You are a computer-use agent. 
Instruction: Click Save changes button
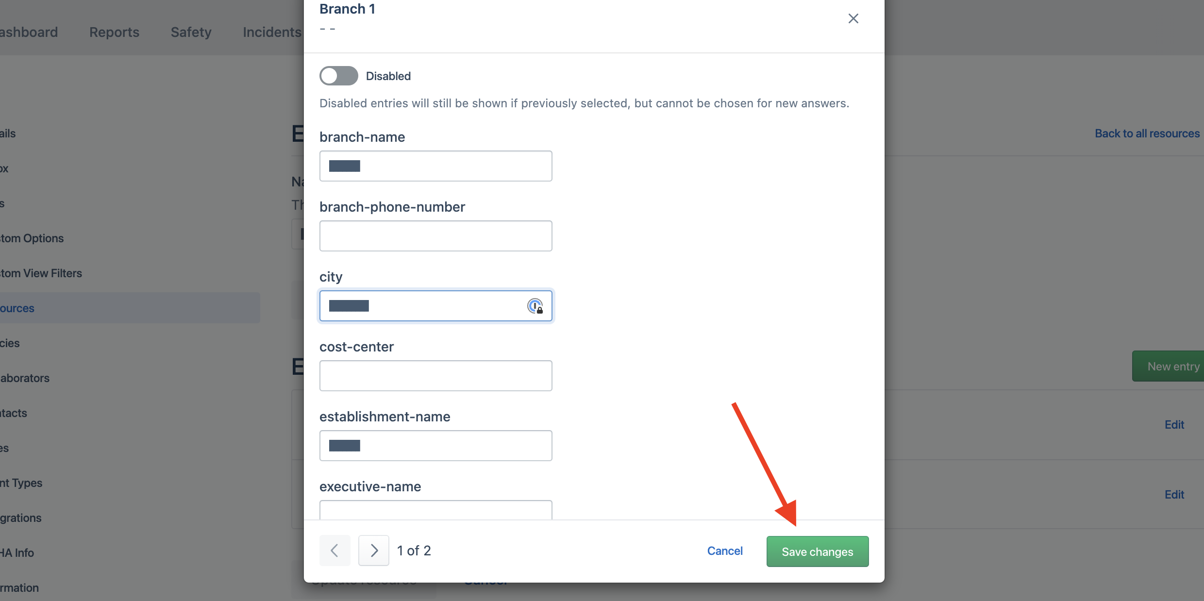coord(818,551)
